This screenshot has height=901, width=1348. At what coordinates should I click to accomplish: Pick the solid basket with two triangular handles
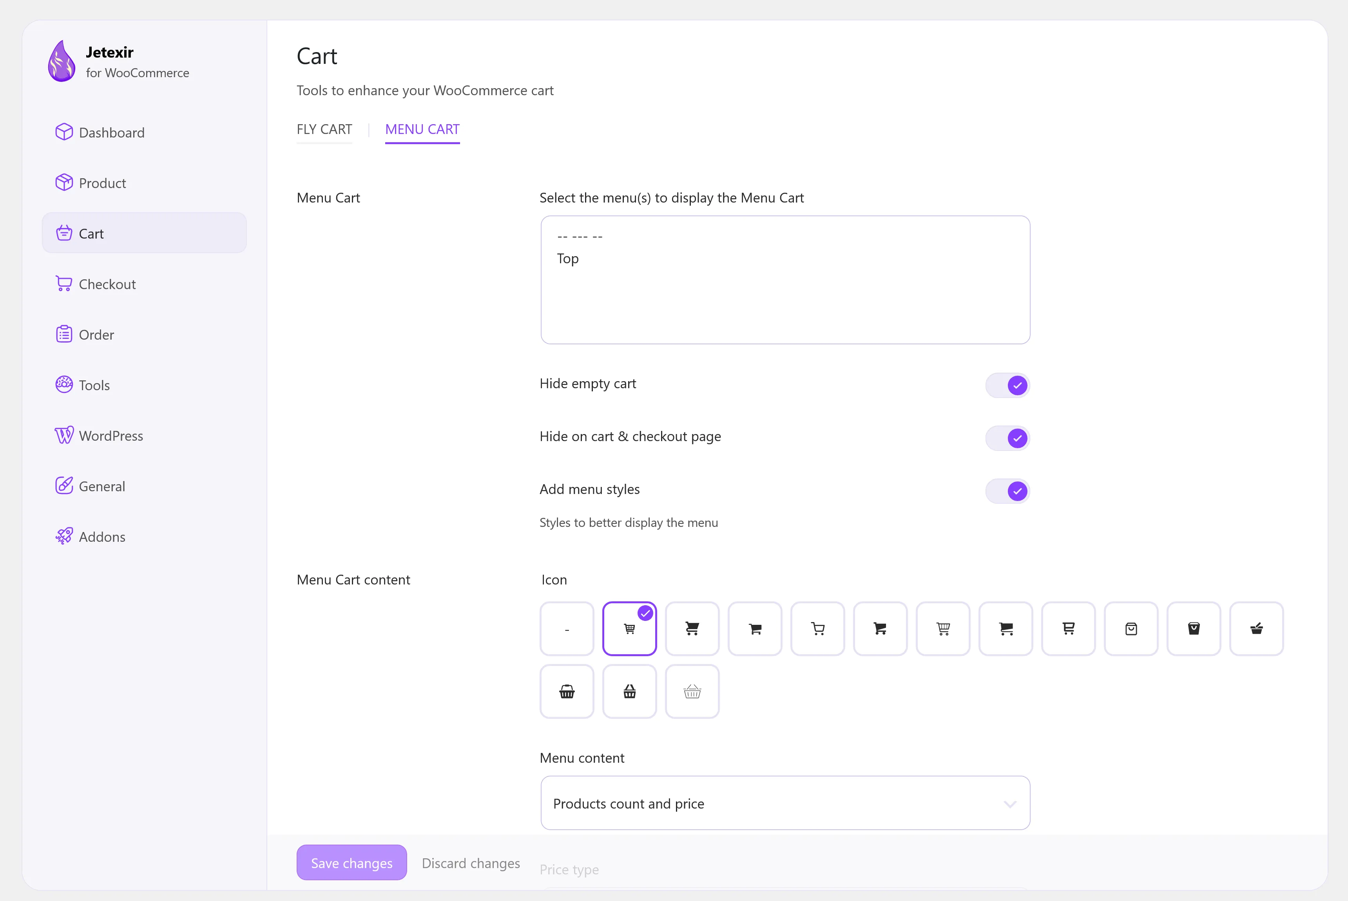pyautogui.click(x=629, y=691)
